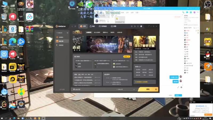Select the Path of Exile entry in WeGame sidebar
Image resolution: width=213 pixels, height=120 pixels.
pyautogui.click(x=62, y=41)
